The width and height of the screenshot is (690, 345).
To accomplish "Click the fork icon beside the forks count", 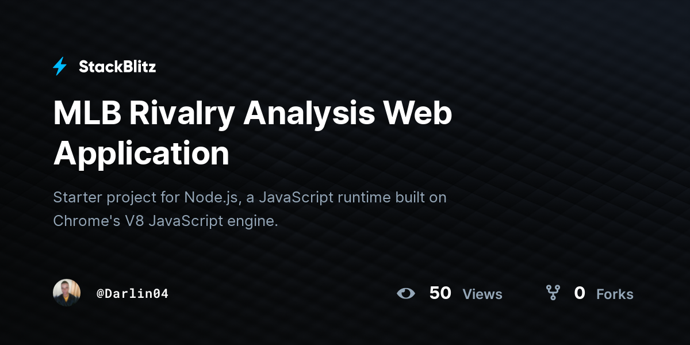I will [x=553, y=293].
